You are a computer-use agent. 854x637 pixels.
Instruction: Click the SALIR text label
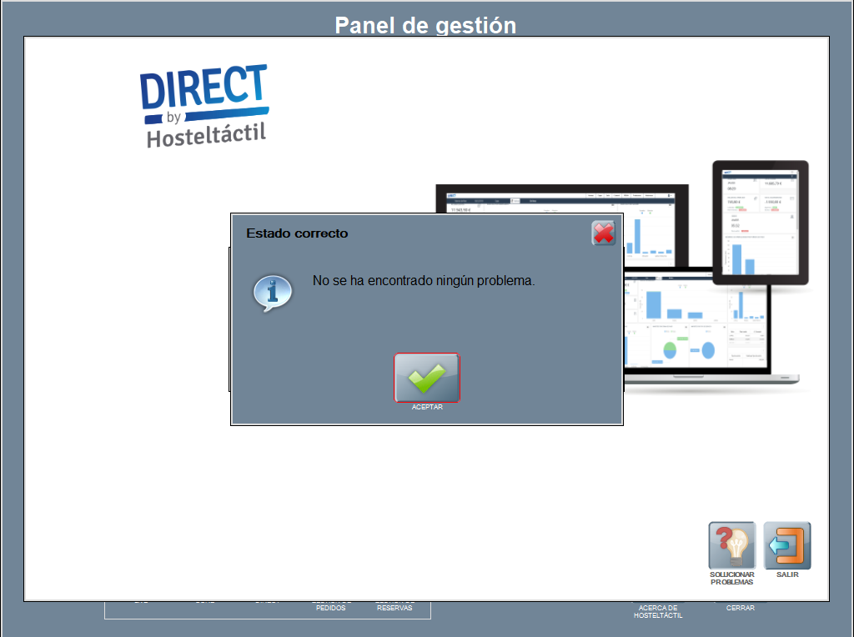(787, 574)
